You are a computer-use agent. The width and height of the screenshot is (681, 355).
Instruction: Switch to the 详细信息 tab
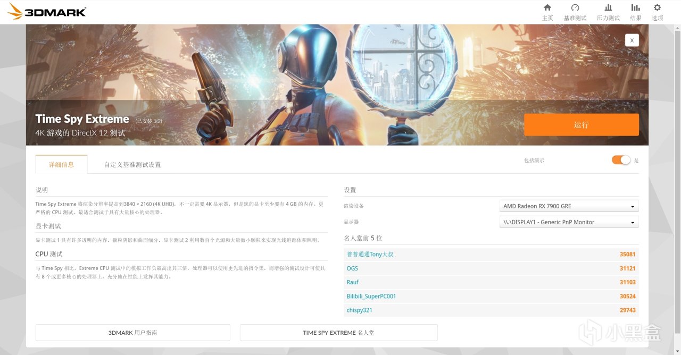61,164
